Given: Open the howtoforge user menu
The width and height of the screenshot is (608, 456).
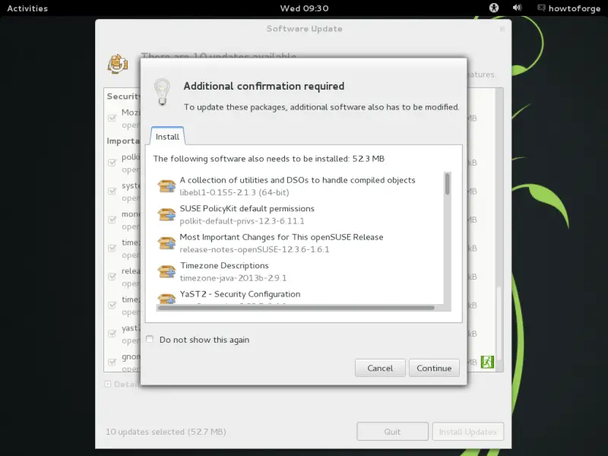Looking at the screenshot, I should tap(575, 8).
